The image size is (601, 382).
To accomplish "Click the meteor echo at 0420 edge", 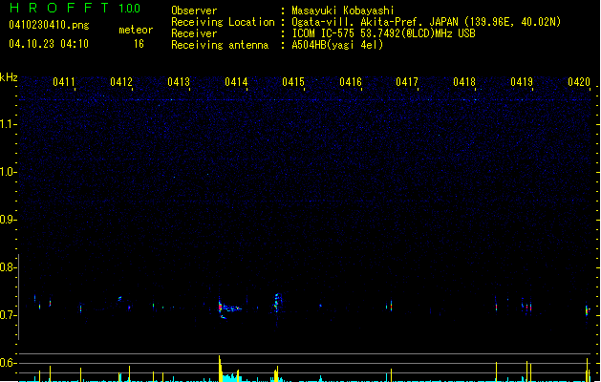I will coord(588,310).
